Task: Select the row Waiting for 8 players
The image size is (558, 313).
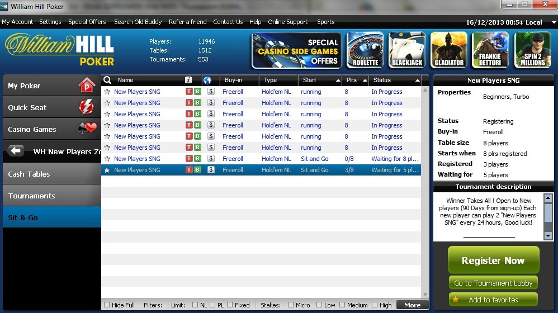Action: [261, 159]
